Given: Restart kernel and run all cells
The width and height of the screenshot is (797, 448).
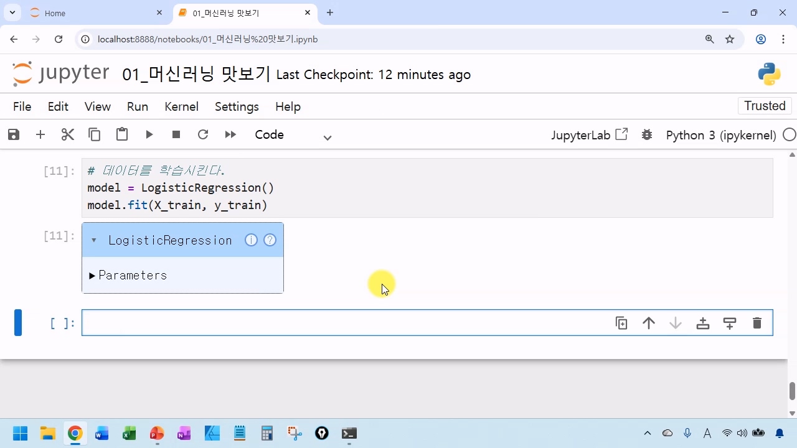Looking at the screenshot, I should pyautogui.click(x=230, y=134).
